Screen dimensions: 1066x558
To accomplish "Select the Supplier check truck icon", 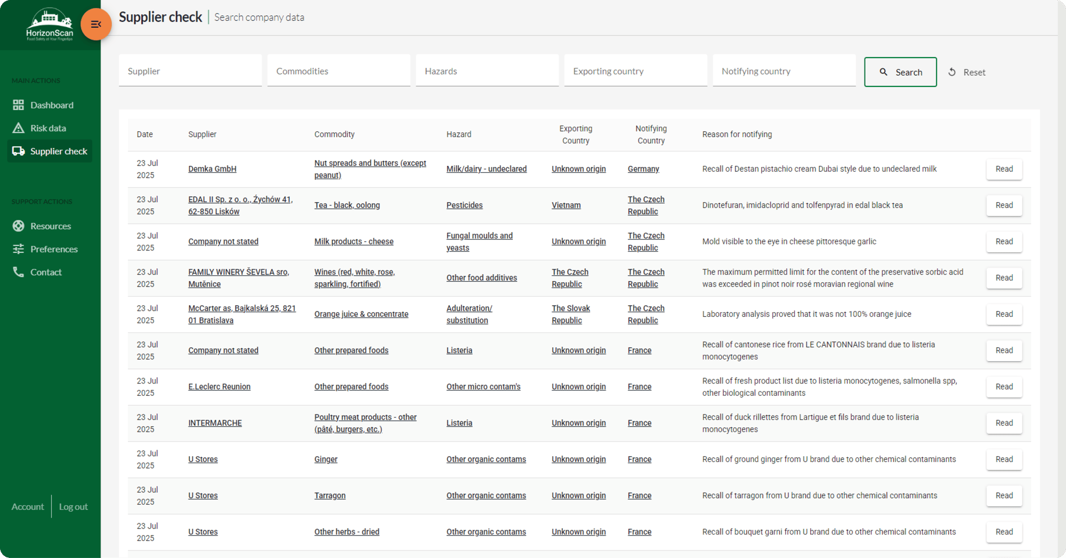I will [x=19, y=151].
